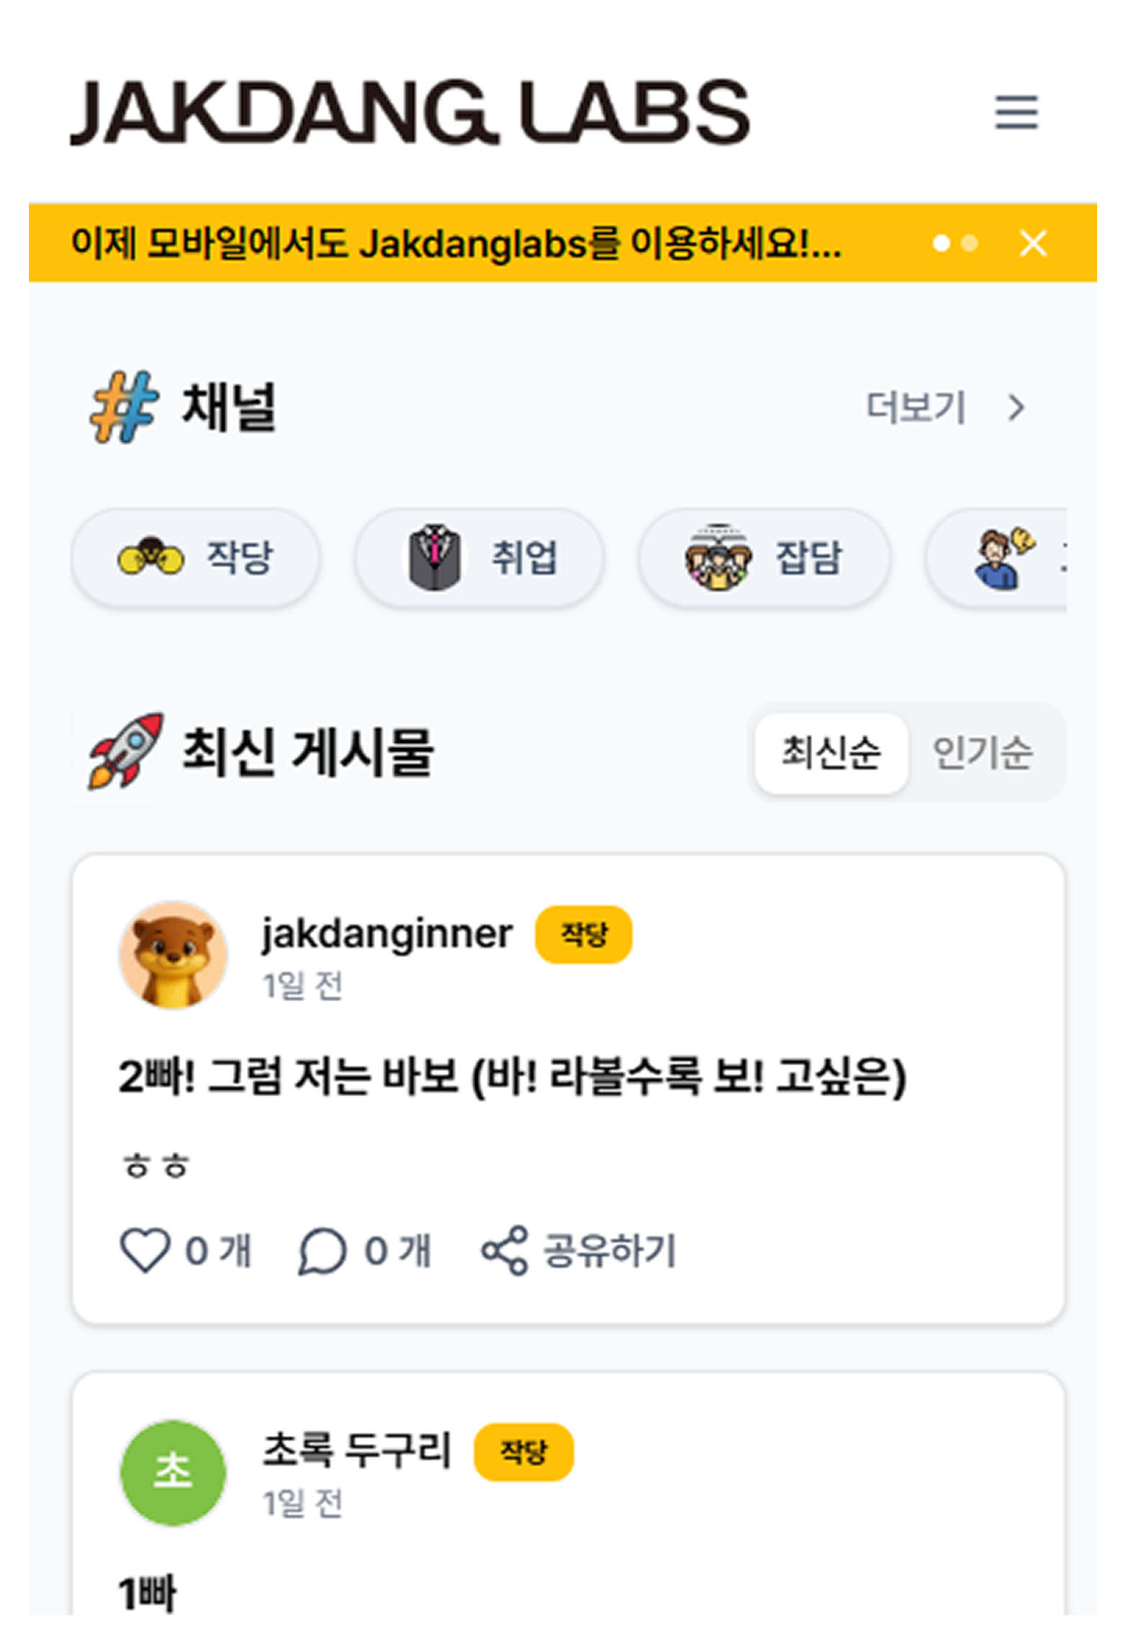
Task: Click 작당 badge next to 초록 두구리
Action: tap(523, 1452)
